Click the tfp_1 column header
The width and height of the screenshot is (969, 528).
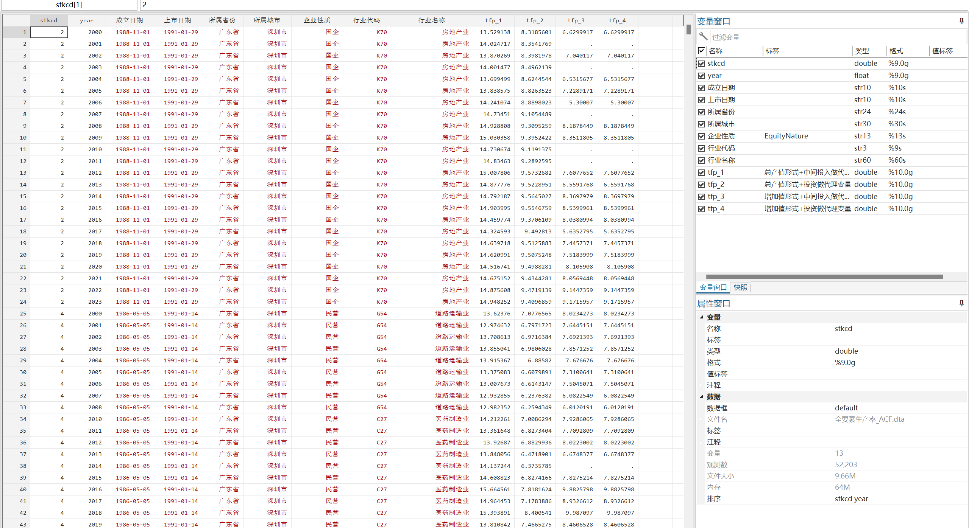coord(493,20)
